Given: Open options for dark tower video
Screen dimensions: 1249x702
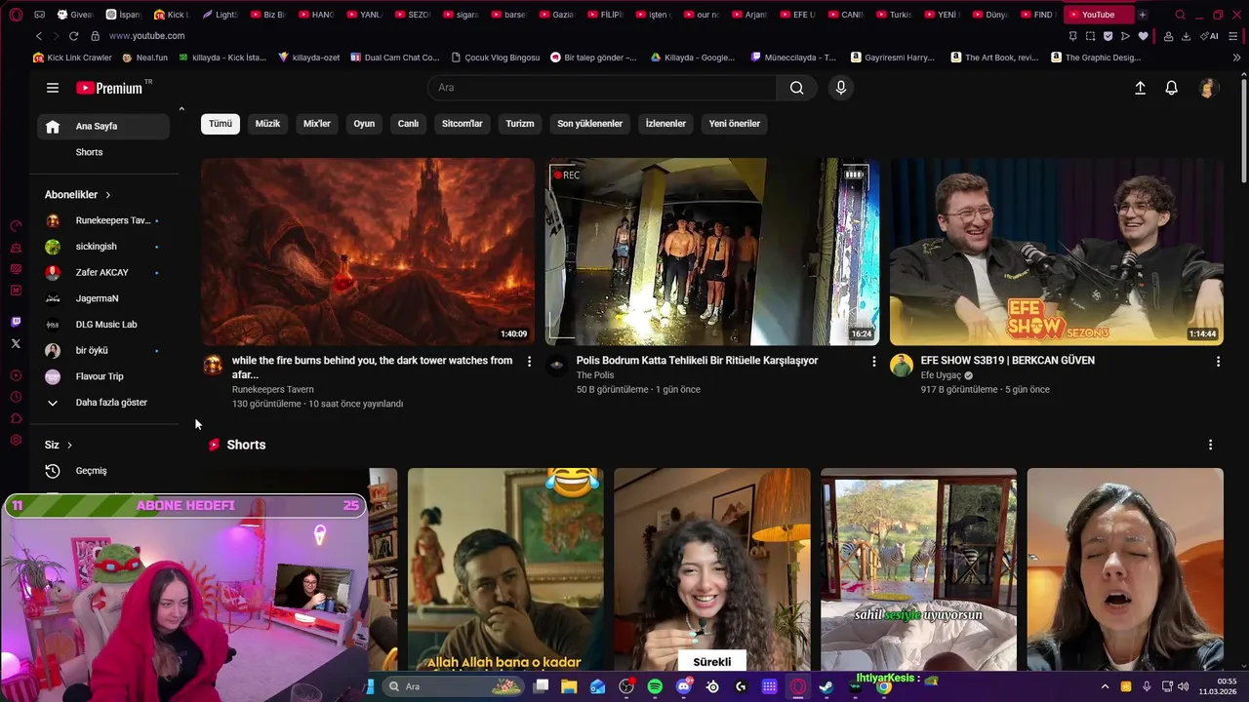Looking at the screenshot, I should coord(529,362).
